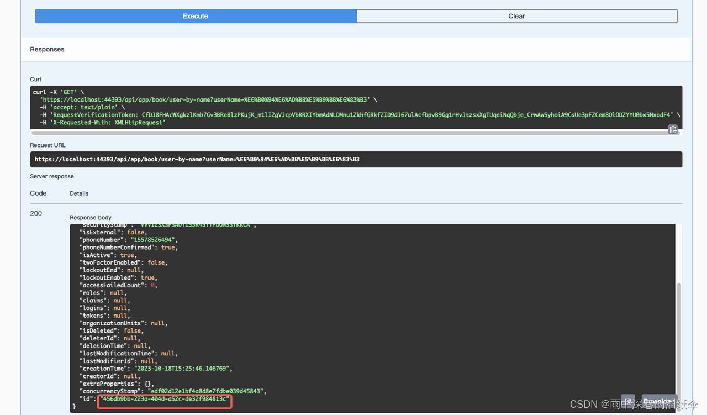Click the Request URL text box
The image size is (707, 415).
tap(356, 159)
